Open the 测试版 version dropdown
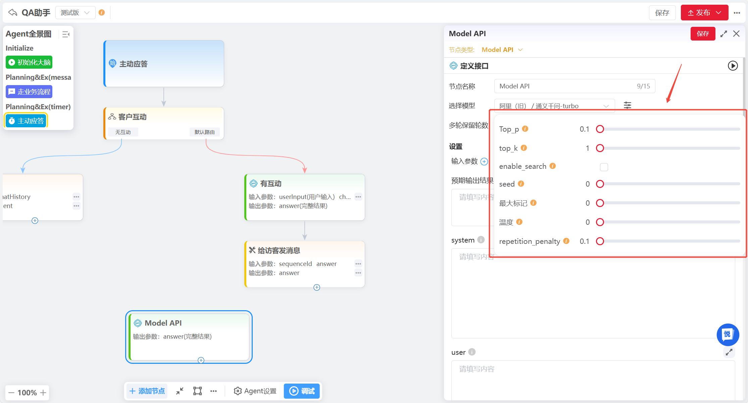This screenshot has height=403, width=748. tap(75, 13)
